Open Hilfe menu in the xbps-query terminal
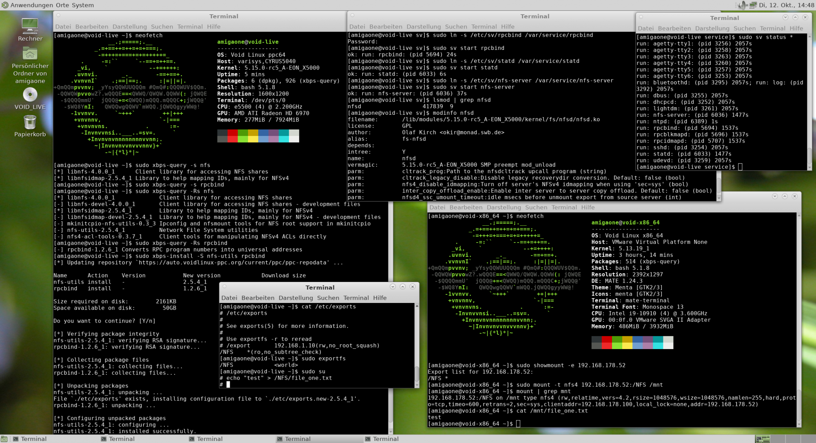 pyautogui.click(x=213, y=27)
